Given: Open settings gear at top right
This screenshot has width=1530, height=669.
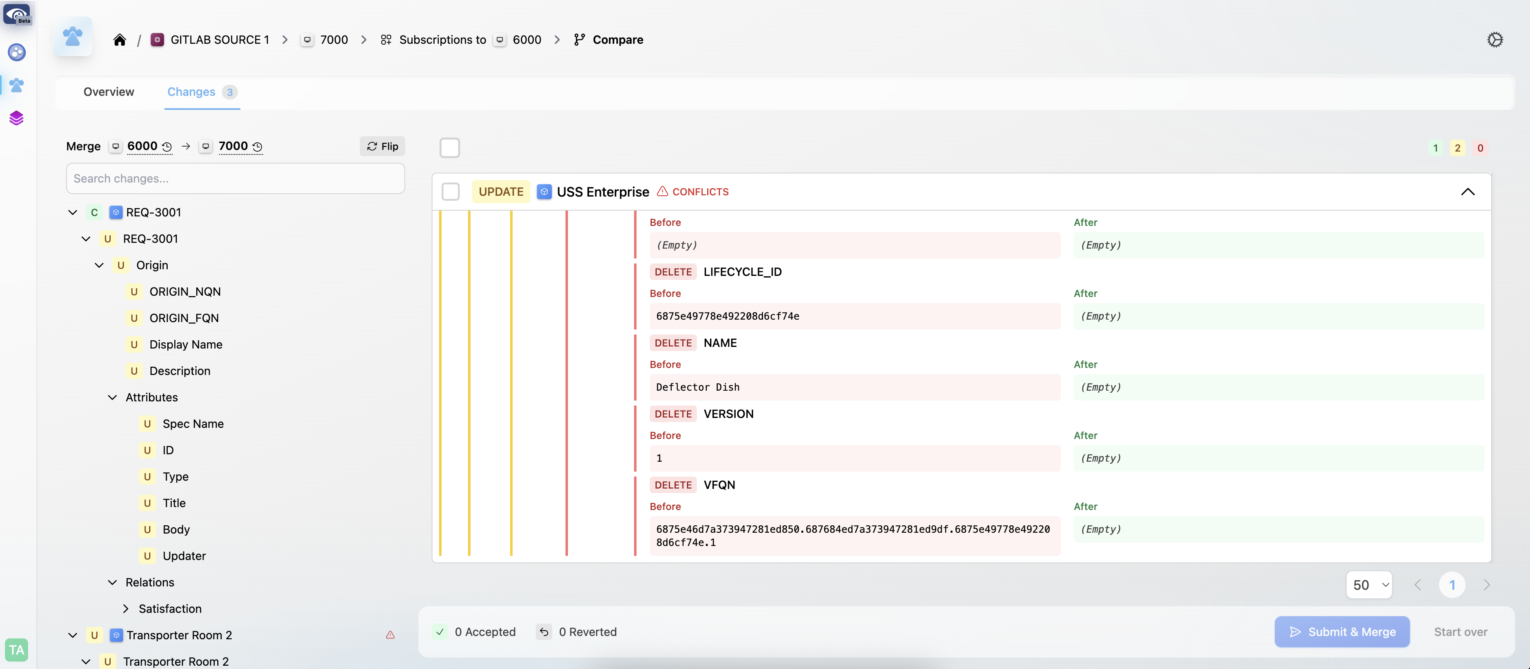Looking at the screenshot, I should pyautogui.click(x=1495, y=40).
